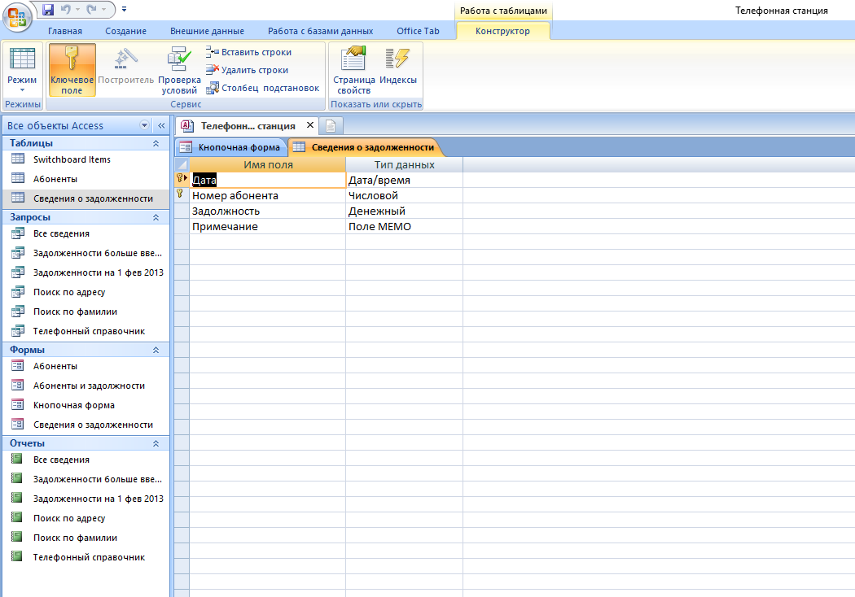Run Проверка условий validation check
The height and width of the screenshot is (597, 855).
tap(179, 70)
